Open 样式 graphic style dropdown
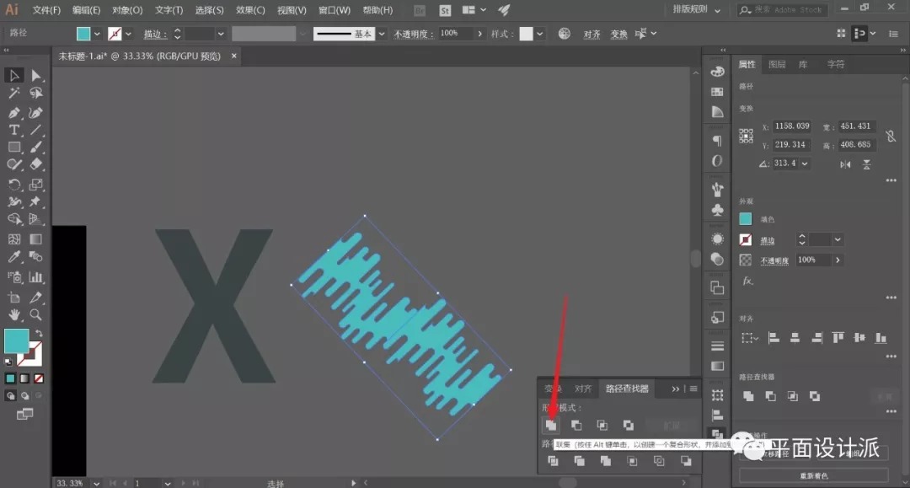The width and height of the screenshot is (910, 488). click(x=540, y=34)
